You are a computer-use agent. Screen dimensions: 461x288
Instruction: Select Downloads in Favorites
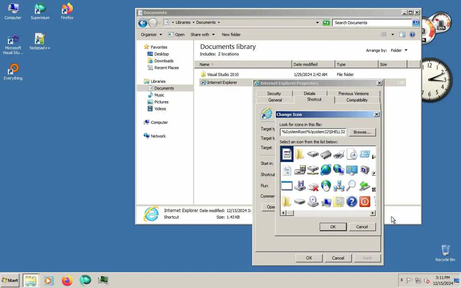pos(164,61)
